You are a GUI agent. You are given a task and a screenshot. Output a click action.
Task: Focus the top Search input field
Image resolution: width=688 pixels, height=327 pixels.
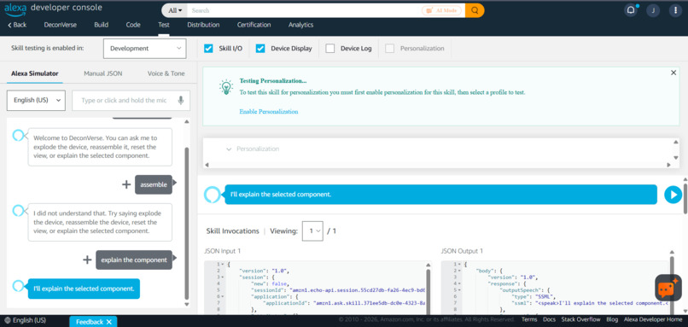click(304, 10)
